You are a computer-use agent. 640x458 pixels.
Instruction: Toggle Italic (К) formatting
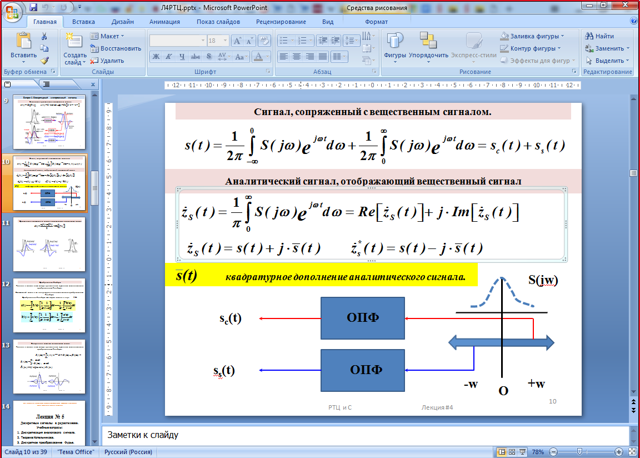(169, 57)
